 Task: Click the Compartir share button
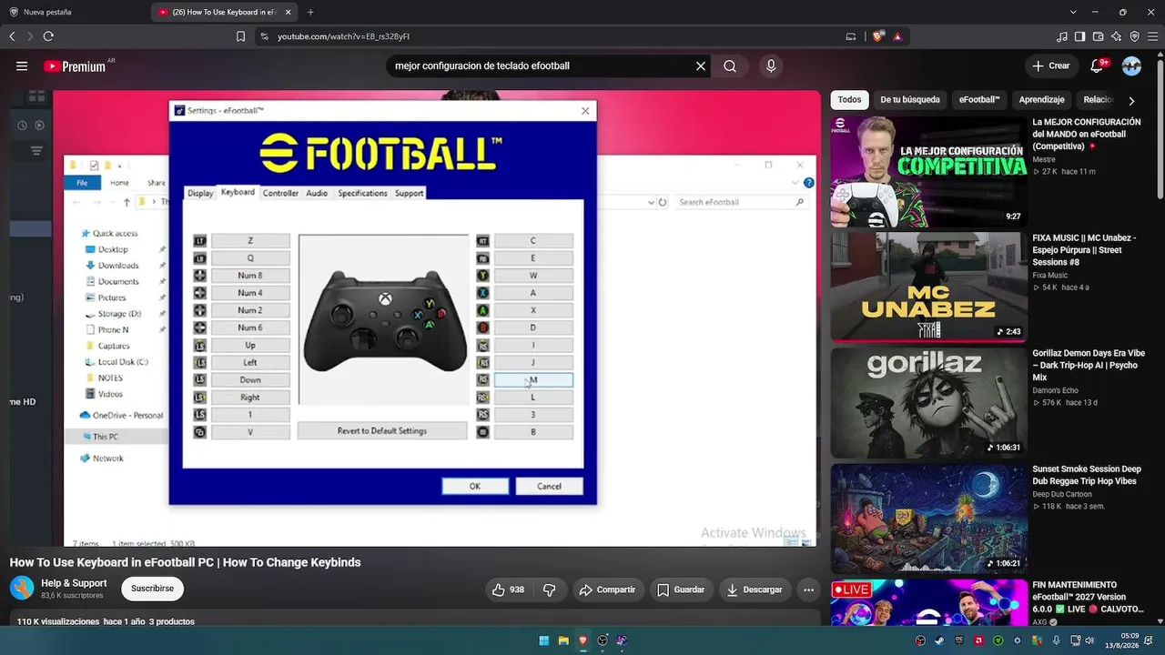tap(607, 589)
